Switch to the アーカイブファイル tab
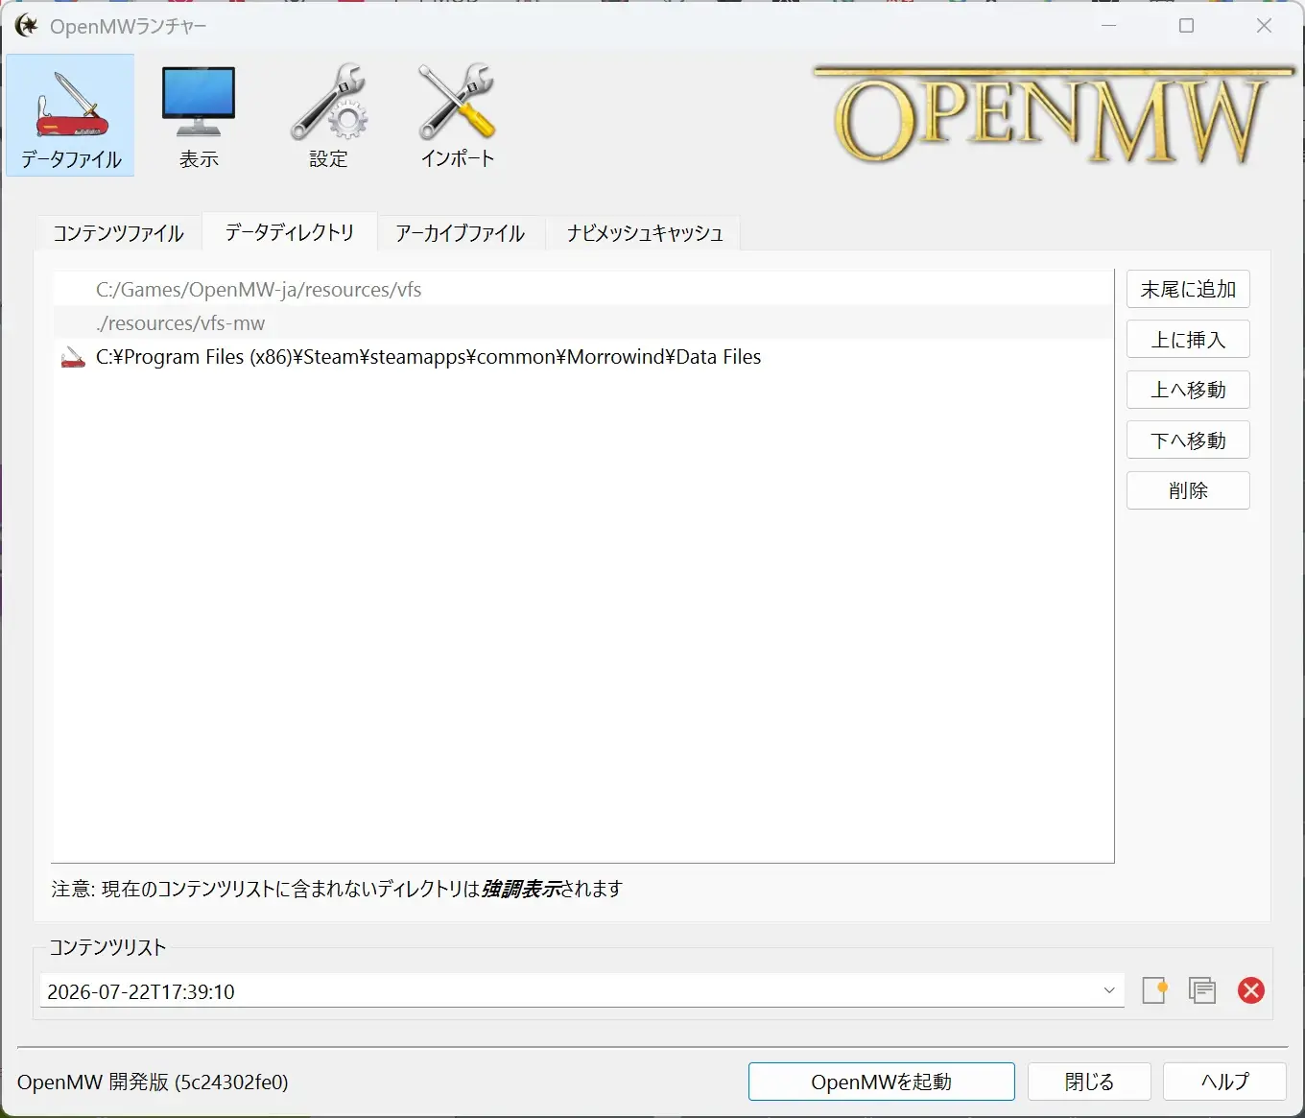Viewport: 1305px width, 1118px height. pos(461,233)
